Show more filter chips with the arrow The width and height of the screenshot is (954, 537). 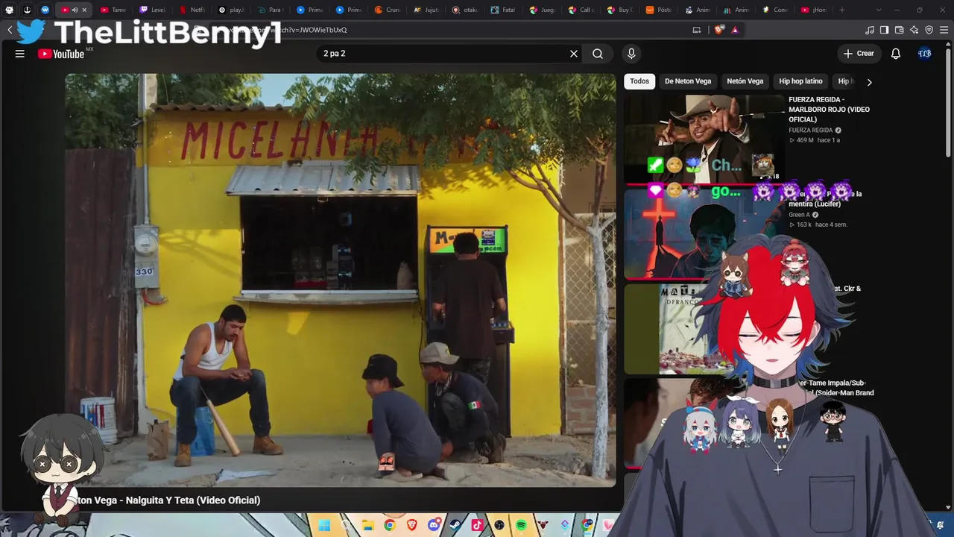click(x=869, y=82)
